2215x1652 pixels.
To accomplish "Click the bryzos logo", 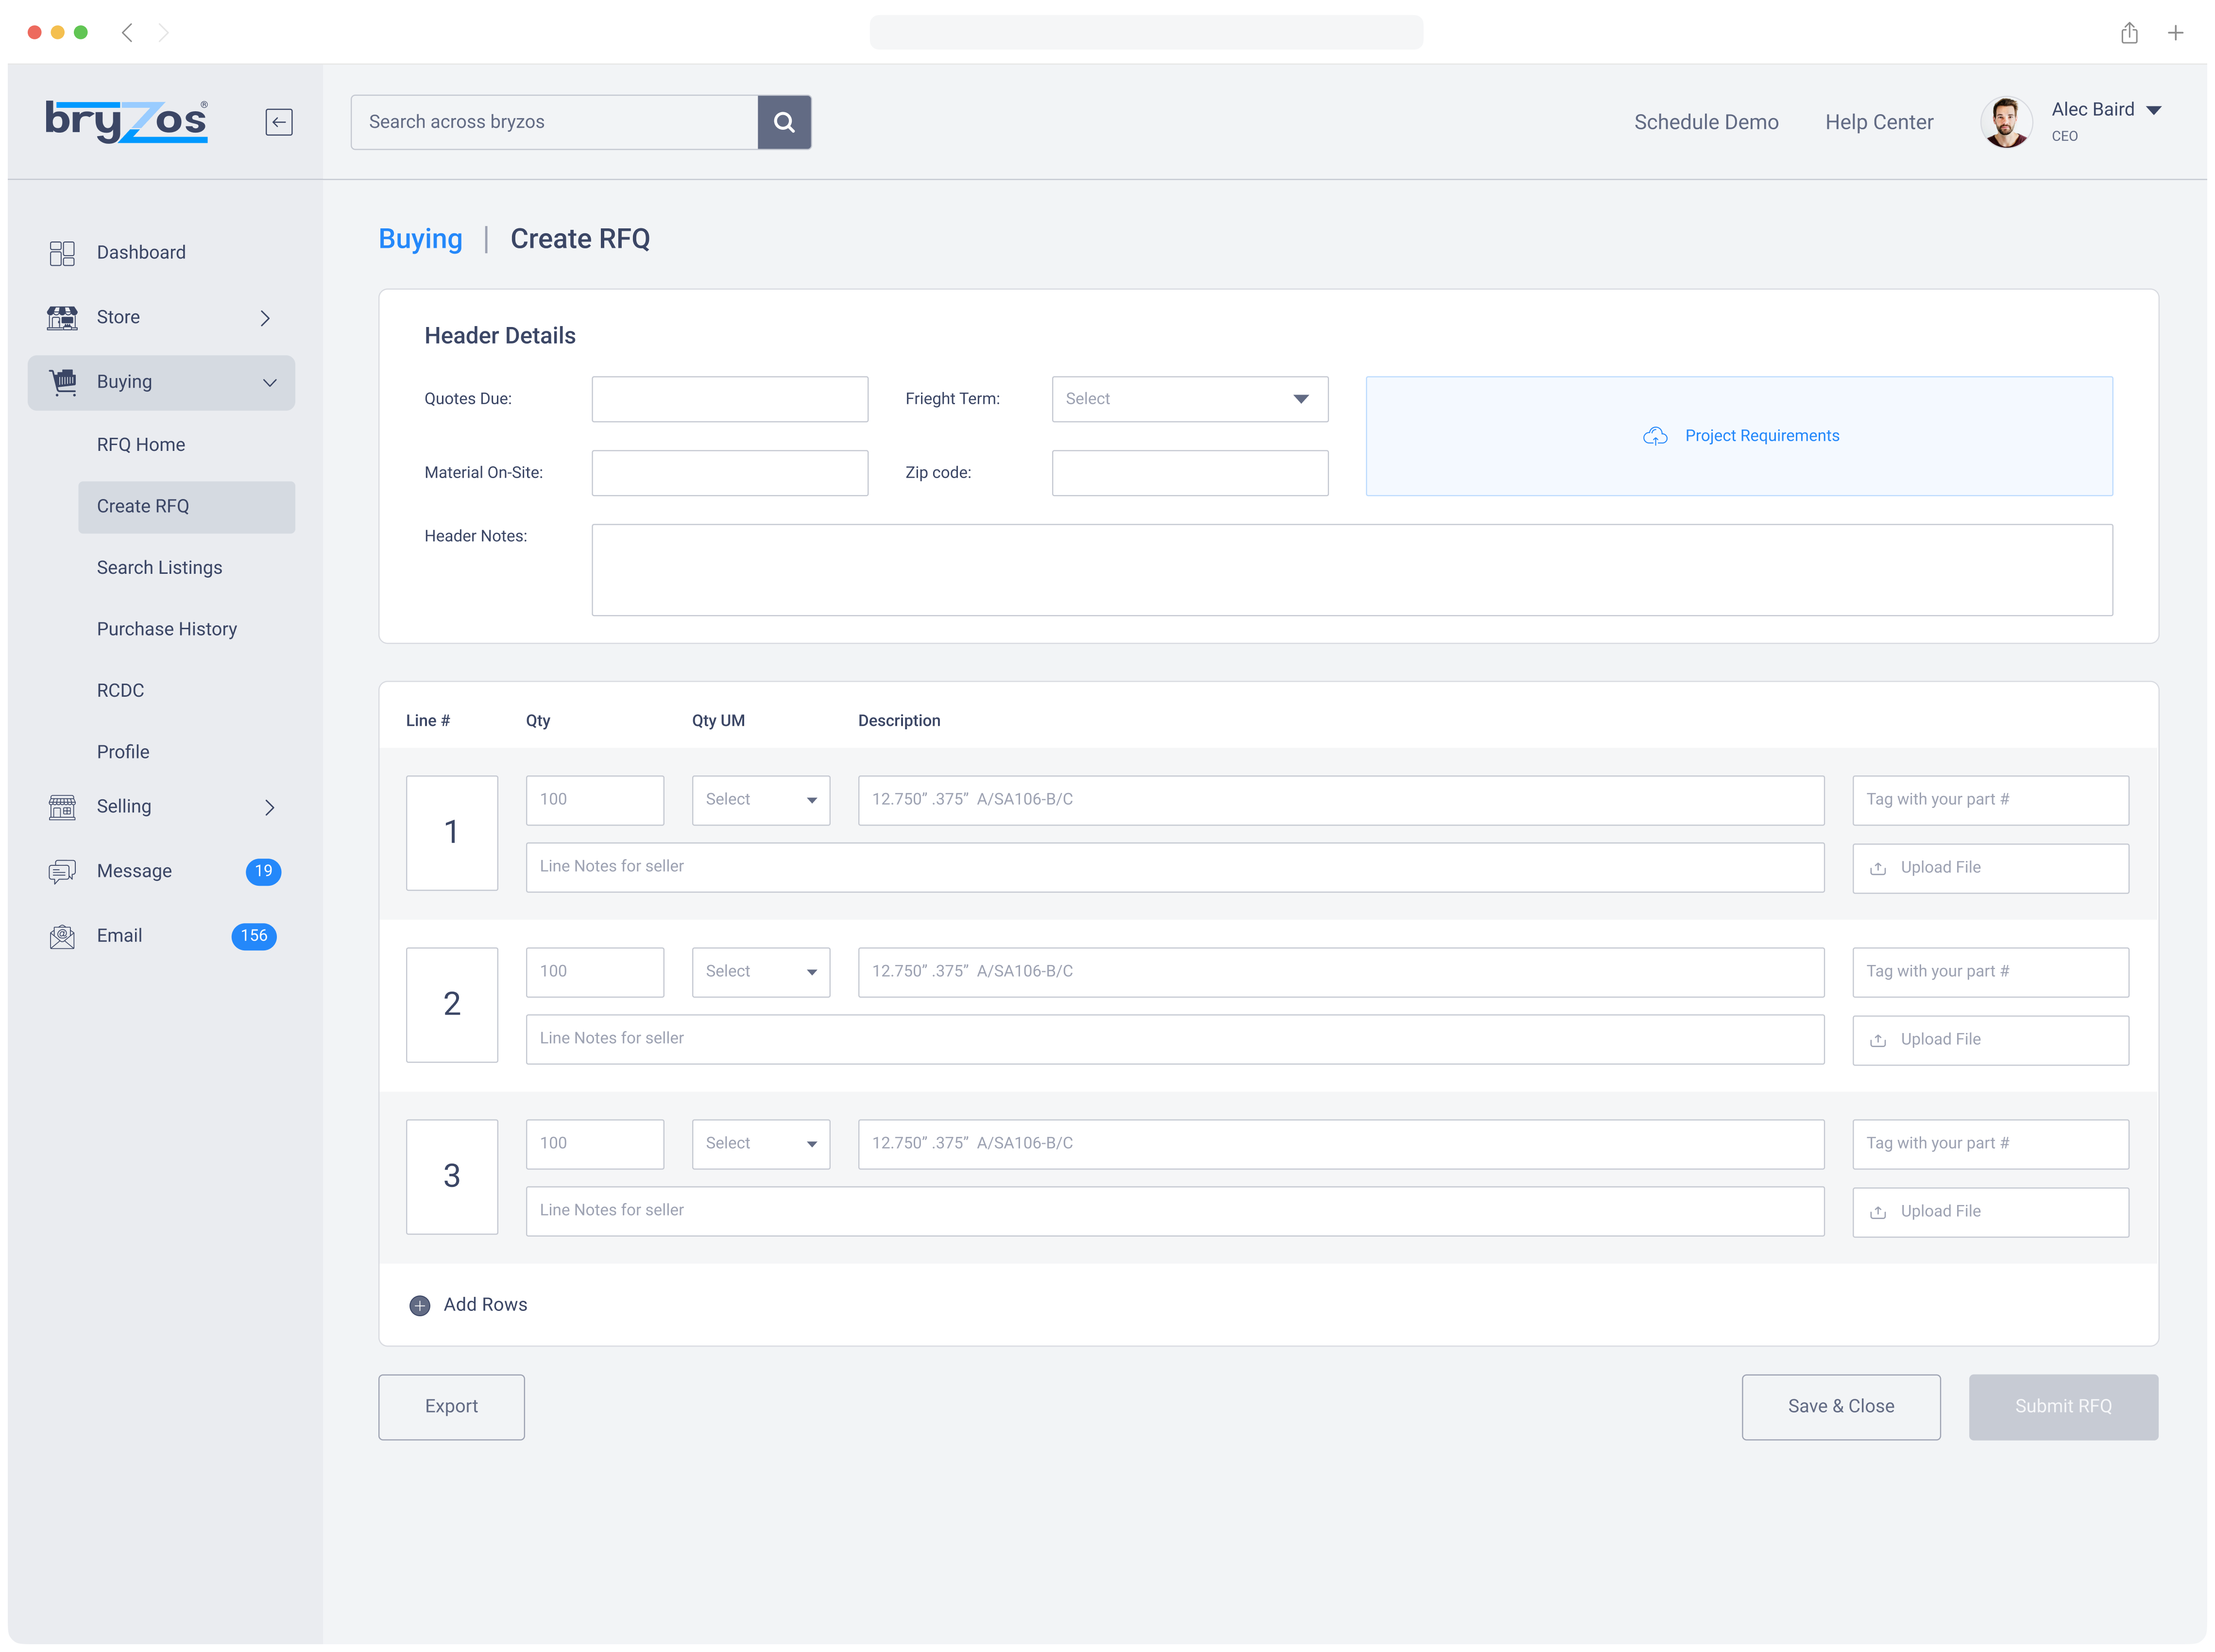I will pos(127,121).
